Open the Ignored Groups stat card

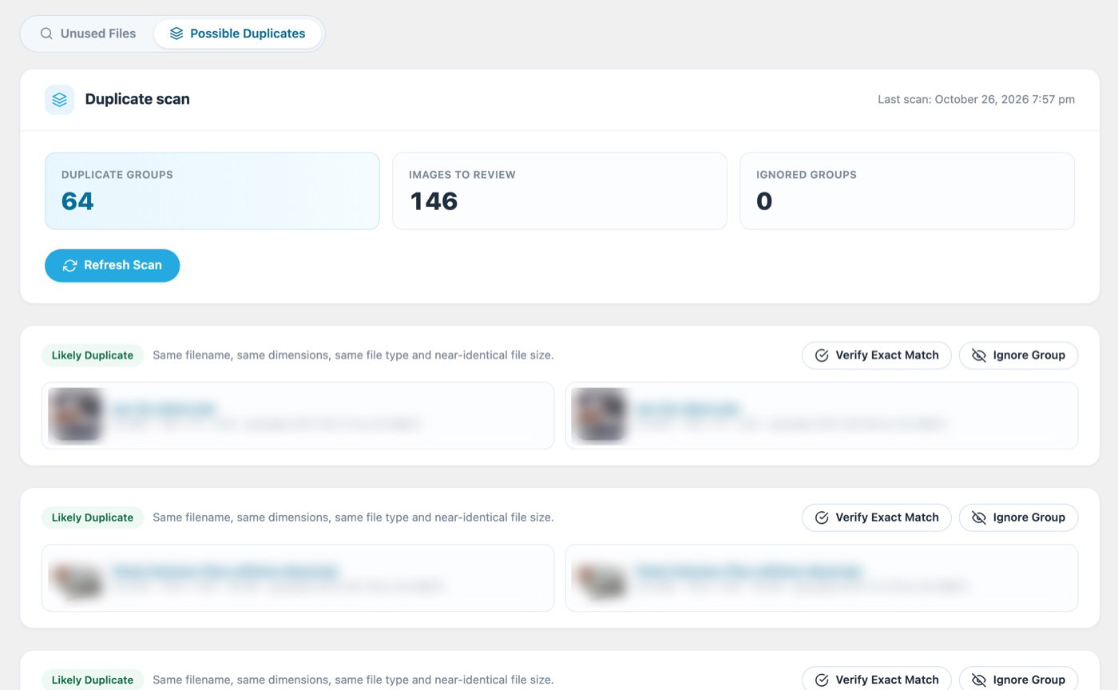click(x=906, y=191)
